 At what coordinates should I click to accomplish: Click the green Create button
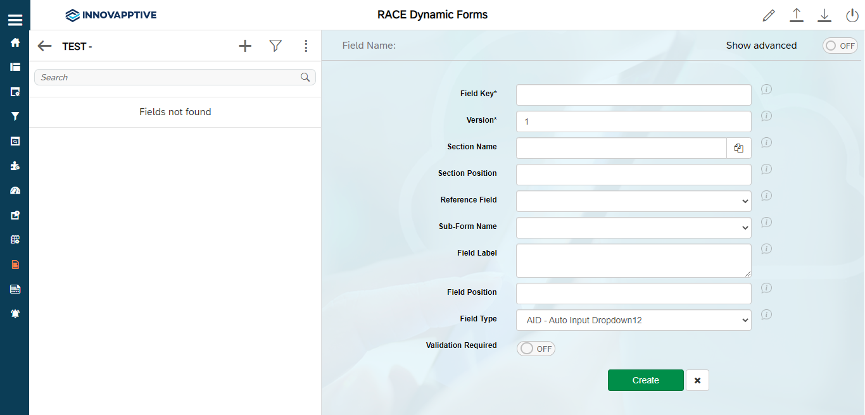click(x=645, y=380)
